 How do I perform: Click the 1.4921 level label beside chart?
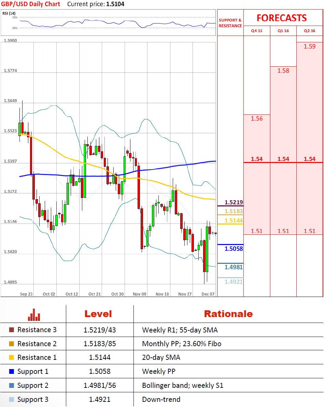(x=234, y=282)
